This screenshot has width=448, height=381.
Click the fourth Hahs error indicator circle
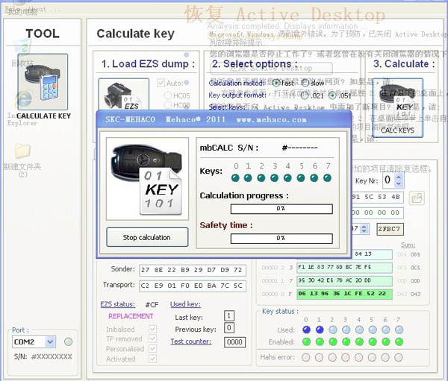[346, 357]
